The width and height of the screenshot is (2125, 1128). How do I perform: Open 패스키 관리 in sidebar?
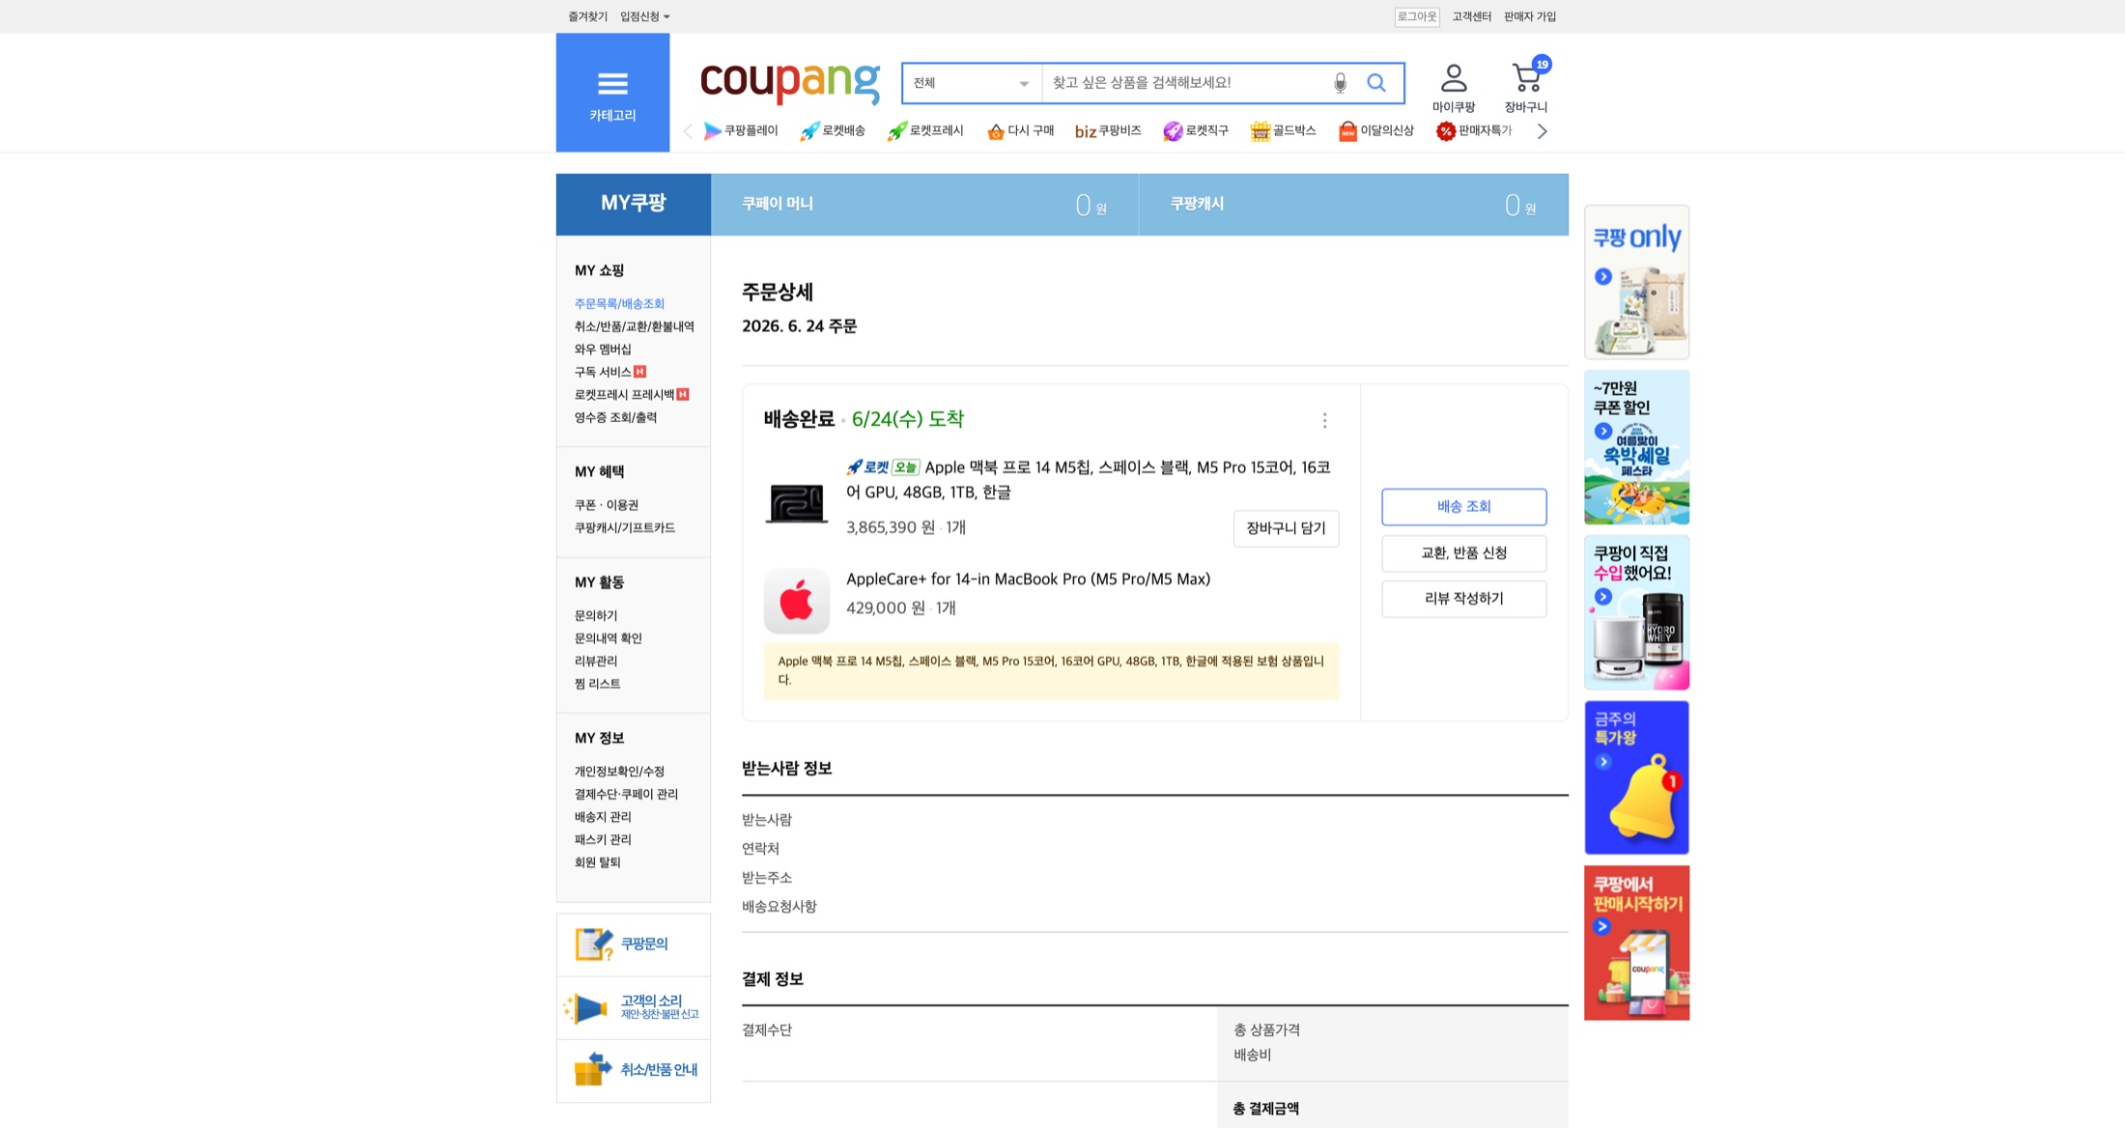coord(603,840)
